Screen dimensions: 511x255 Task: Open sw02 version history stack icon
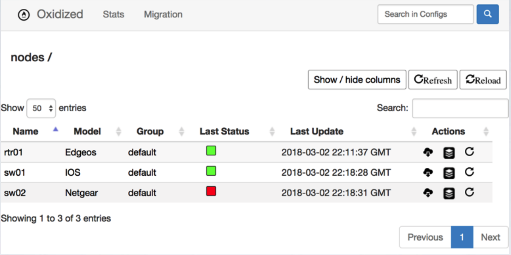coord(449,194)
